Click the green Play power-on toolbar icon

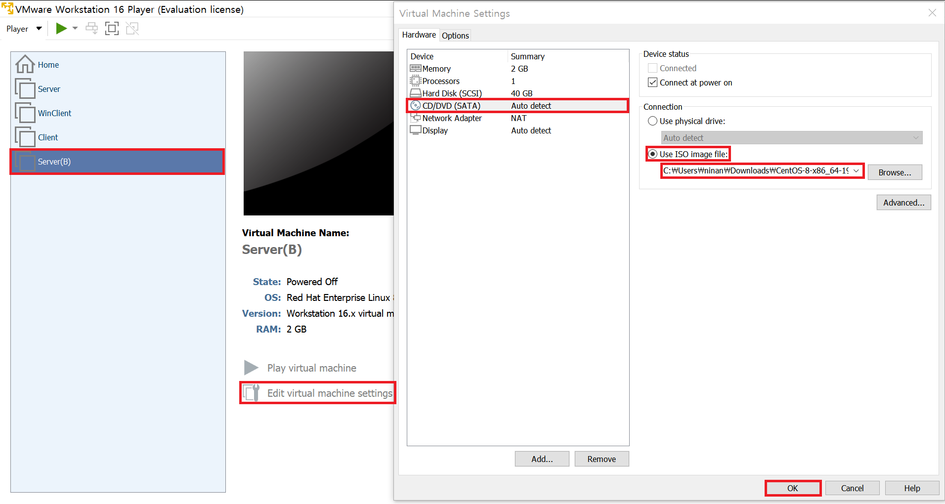[61, 29]
